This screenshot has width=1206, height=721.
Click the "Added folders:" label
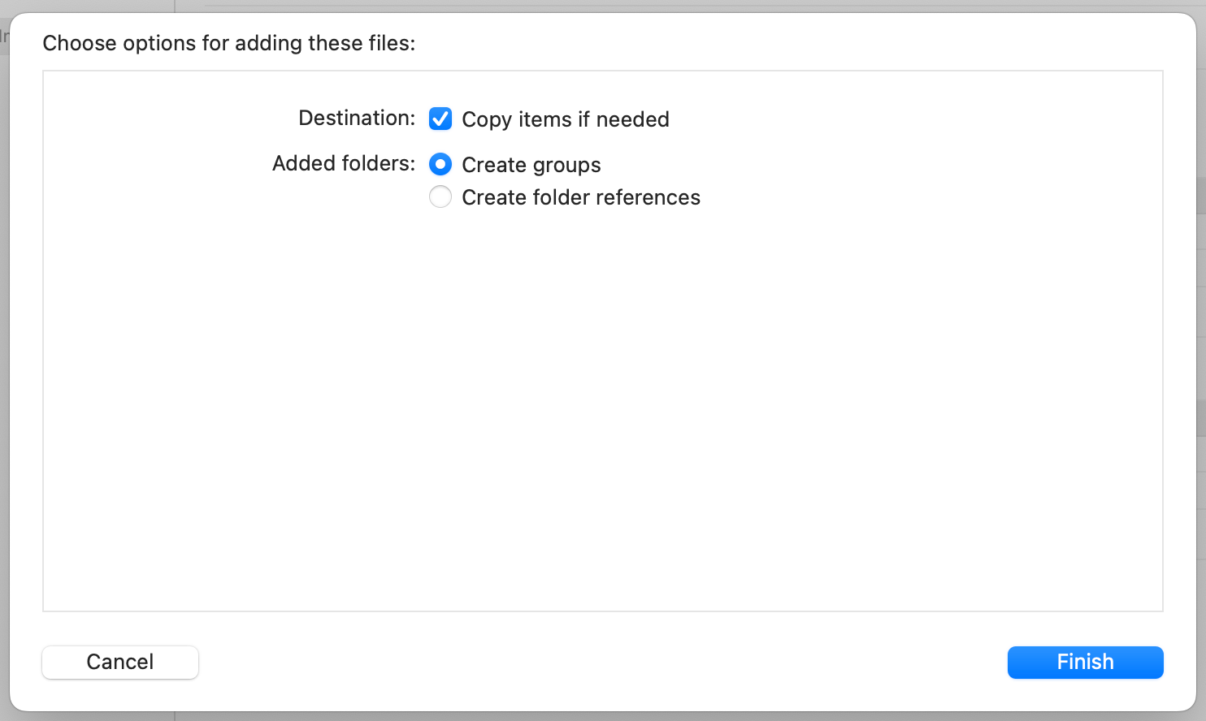(x=343, y=164)
